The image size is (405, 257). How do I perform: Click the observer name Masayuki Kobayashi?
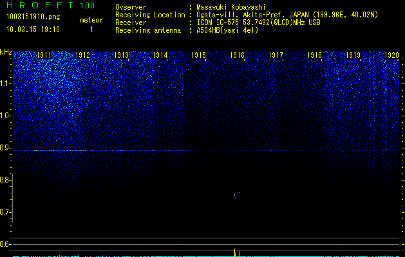[x=231, y=7]
